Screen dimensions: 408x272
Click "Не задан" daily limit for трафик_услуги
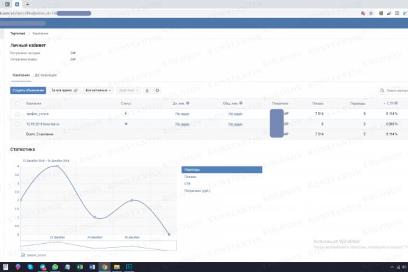tap(182, 114)
